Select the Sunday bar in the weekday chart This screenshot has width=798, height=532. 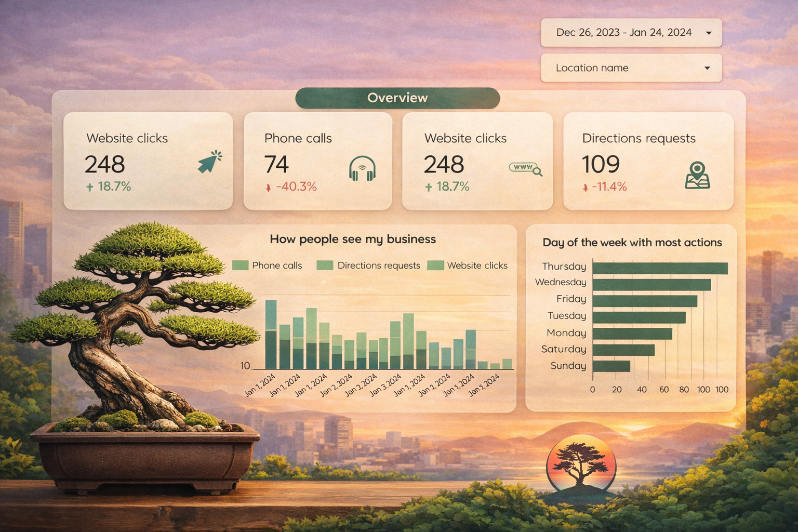click(611, 366)
